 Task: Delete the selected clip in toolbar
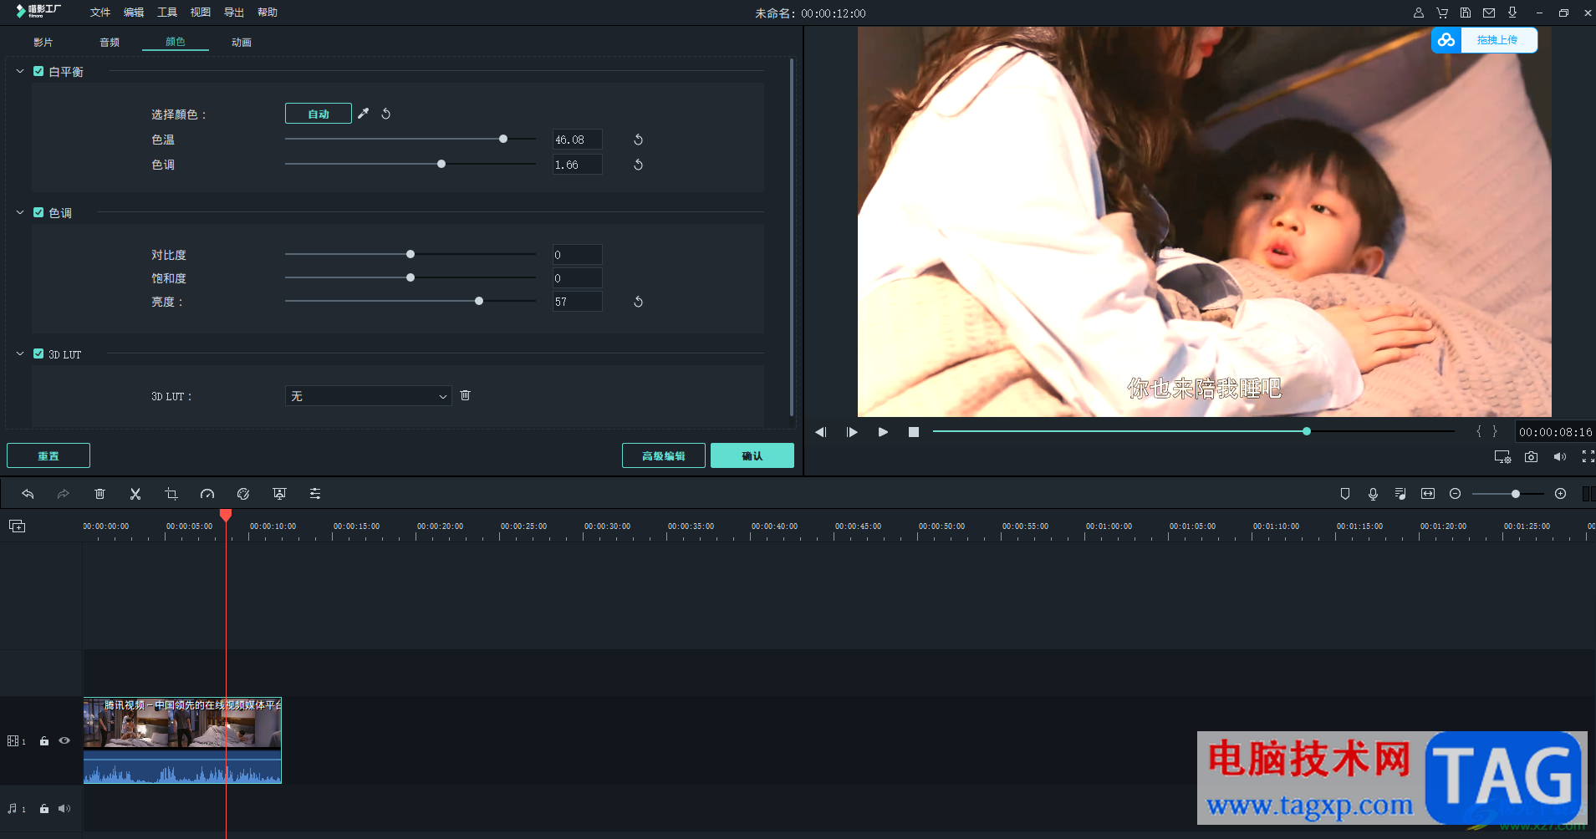tap(99, 494)
